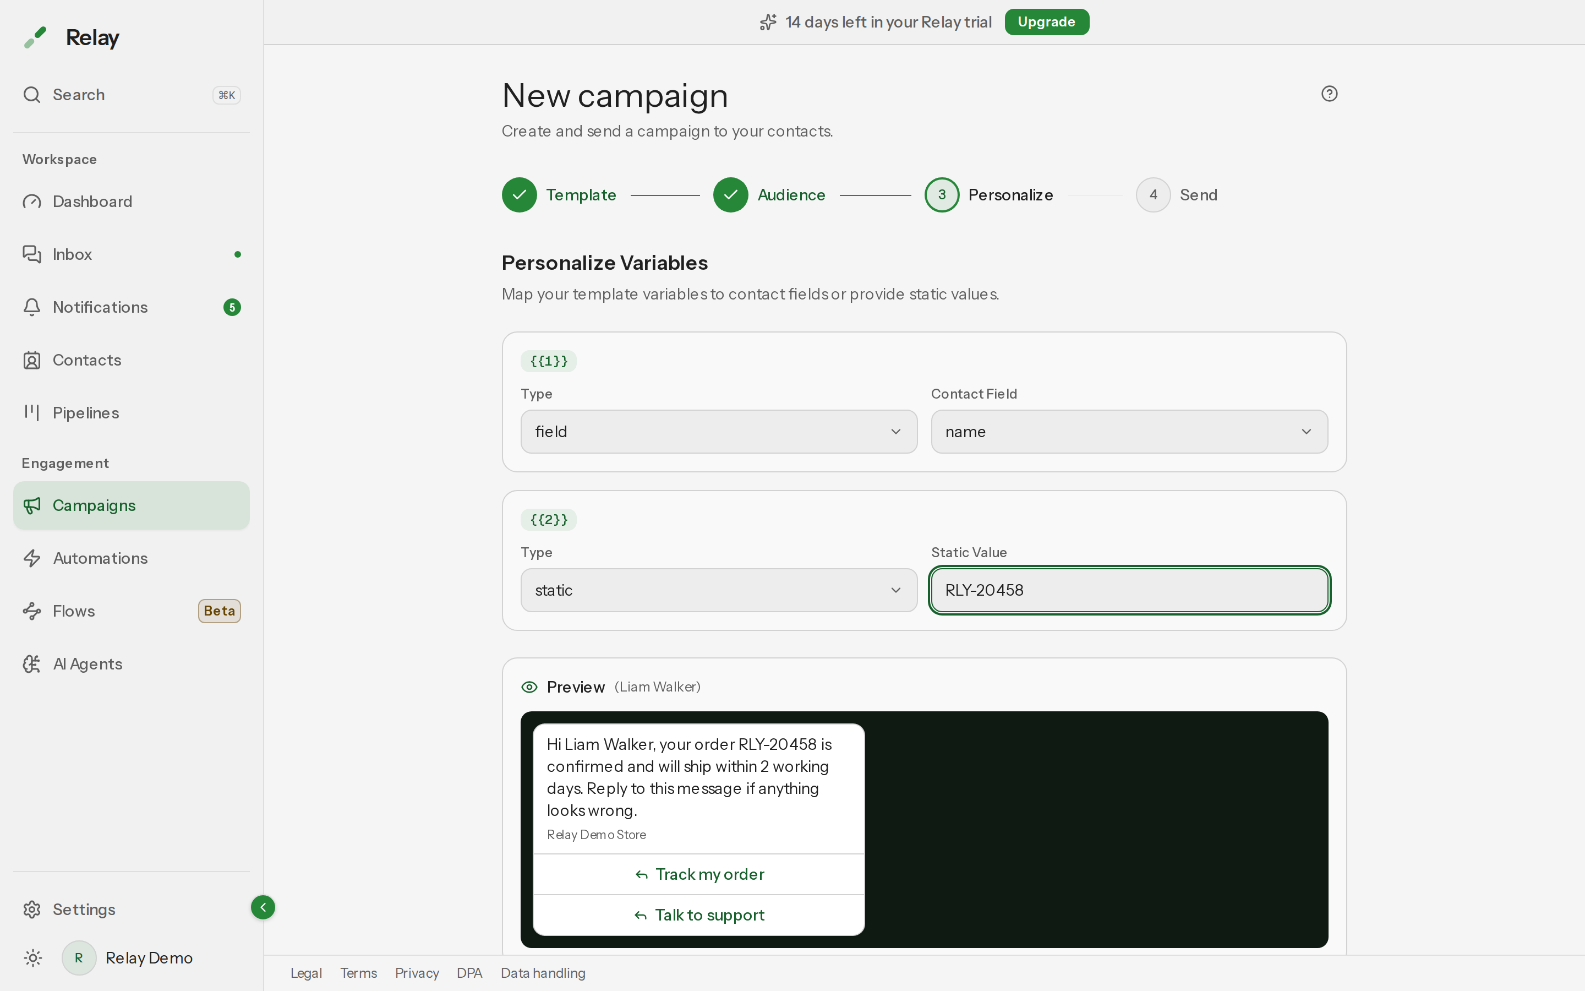This screenshot has width=1585, height=991.
Task: Click the Static Value input RLY-20458
Action: point(1129,590)
